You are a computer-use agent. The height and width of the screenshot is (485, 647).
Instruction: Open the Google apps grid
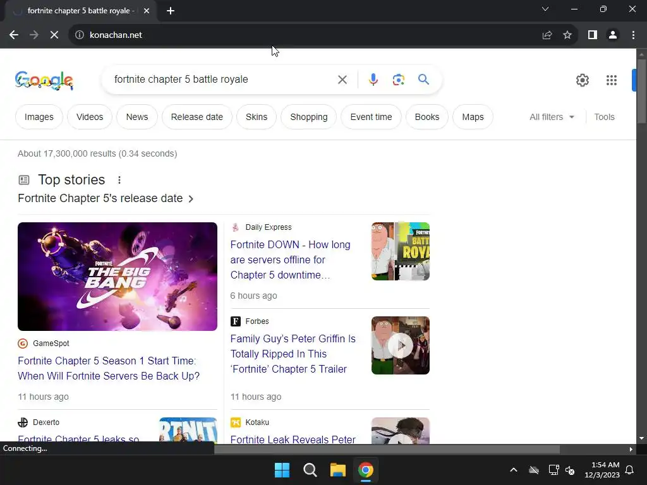(611, 80)
